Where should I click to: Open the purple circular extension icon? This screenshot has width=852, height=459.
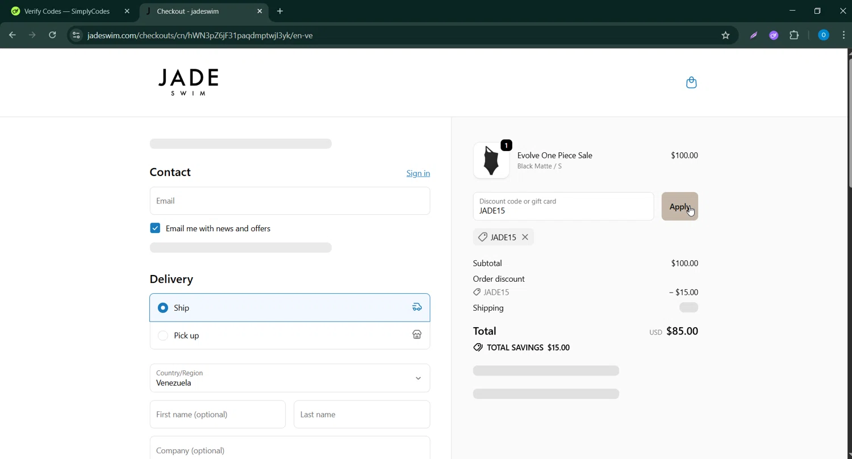tap(774, 35)
